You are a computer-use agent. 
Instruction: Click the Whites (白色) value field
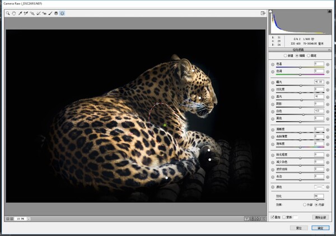click(x=319, y=110)
